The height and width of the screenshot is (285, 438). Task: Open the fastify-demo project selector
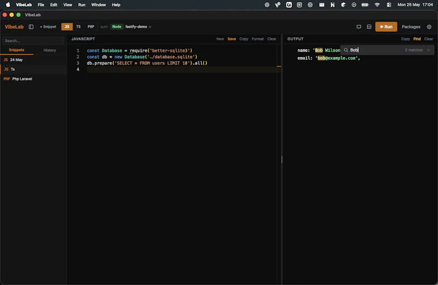[136, 27]
